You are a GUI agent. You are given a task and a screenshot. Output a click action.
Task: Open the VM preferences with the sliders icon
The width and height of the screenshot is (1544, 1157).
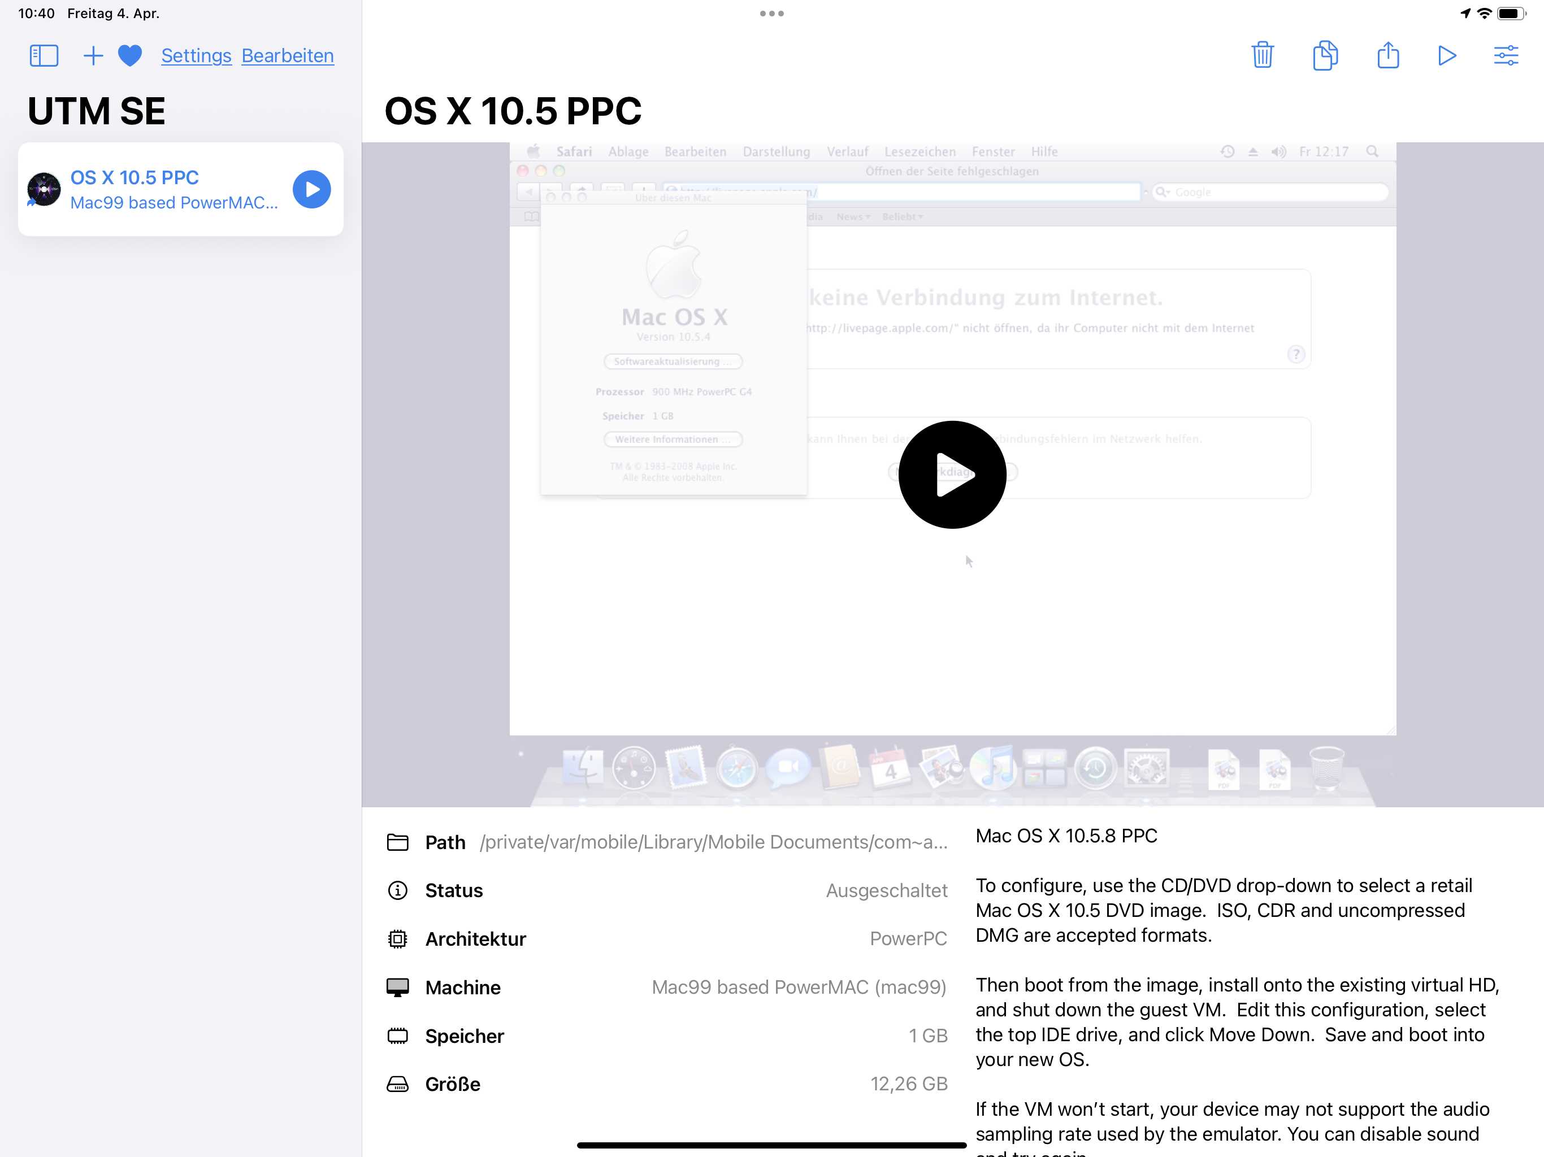click(1506, 56)
